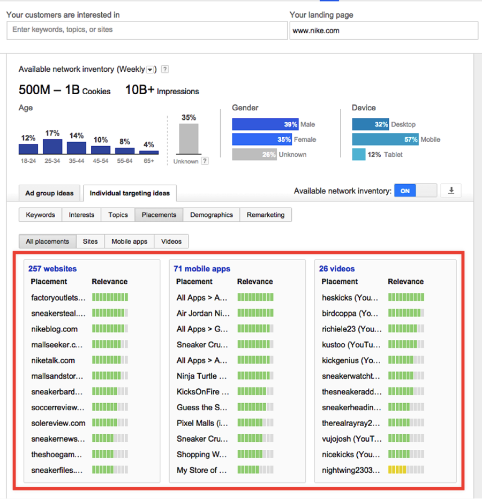Toggle Available network inventory switch
Viewport: 482px width, 499px height.
pos(415,191)
